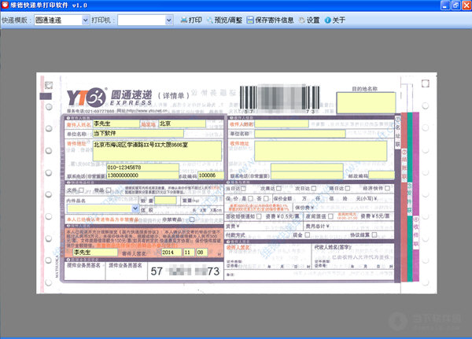Image resolution: width=472 pixels, height=339 pixels.
Task: Click sender name field containing 李先生
Action: (116, 123)
